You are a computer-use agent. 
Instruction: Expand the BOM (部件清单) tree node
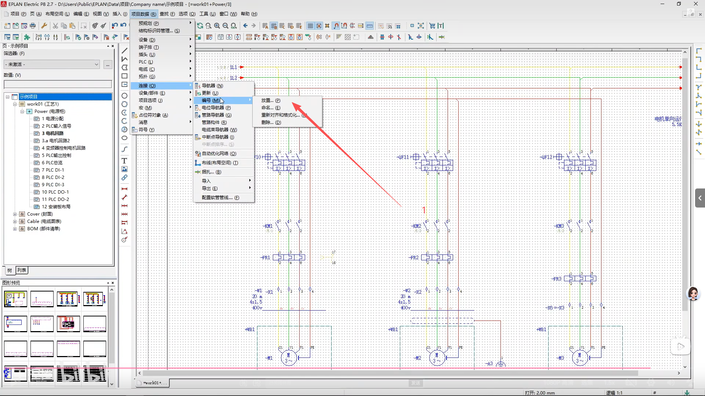(15, 229)
